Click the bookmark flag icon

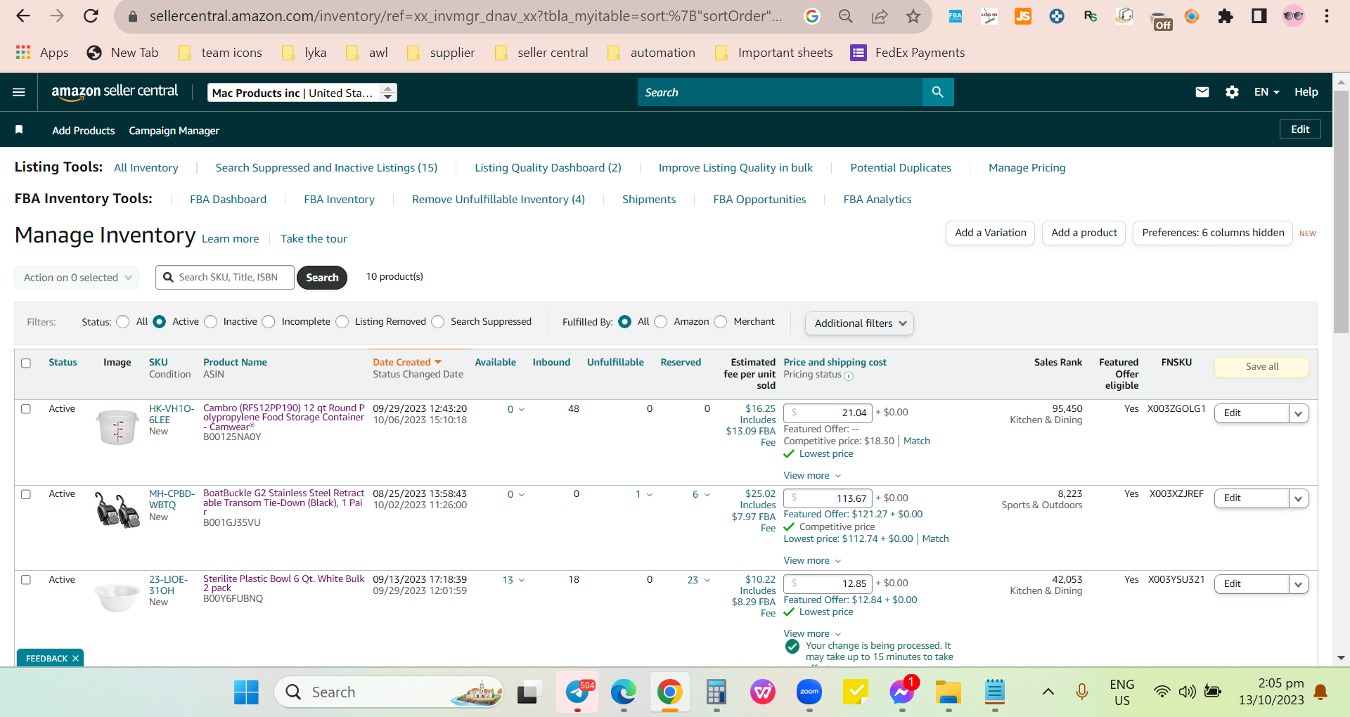19,129
